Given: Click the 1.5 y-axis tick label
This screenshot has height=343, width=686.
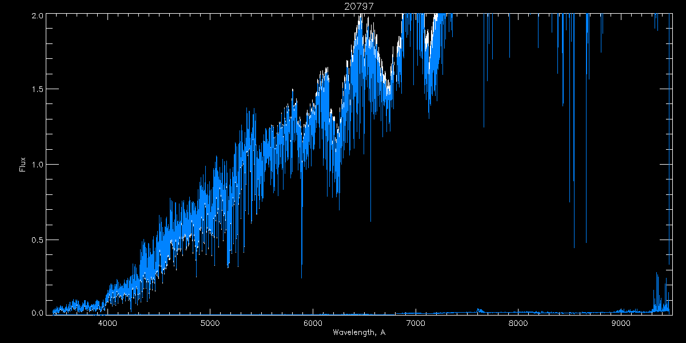Looking at the screenshot, I should coord(37,89).
